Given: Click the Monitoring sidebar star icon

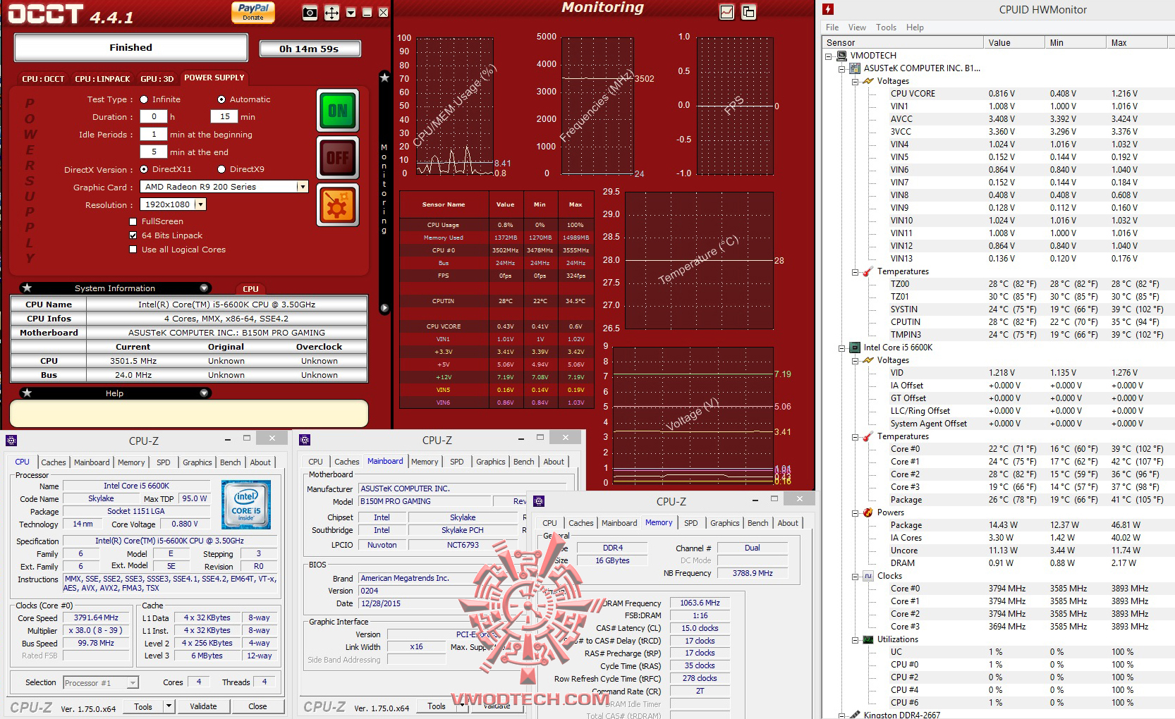Looking at the screenshot, I should [384, 78].
